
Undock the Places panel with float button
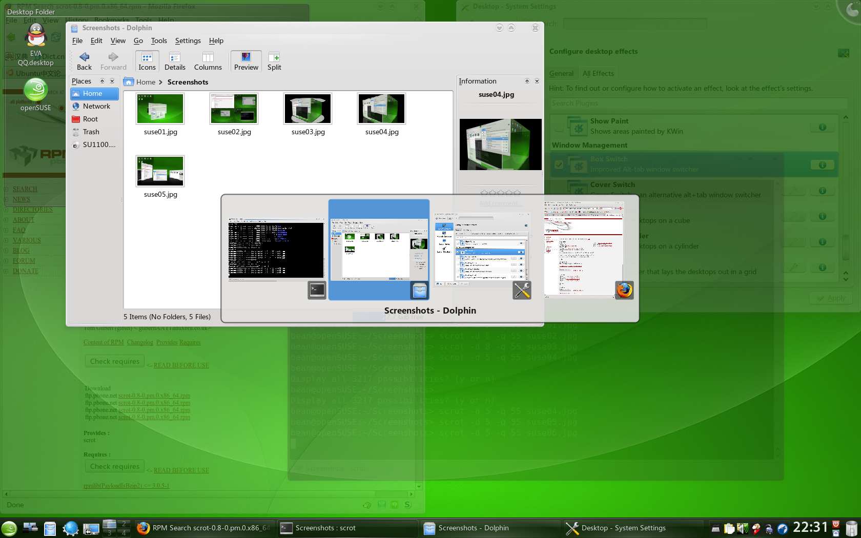pyautogui.click(x=102, y=81)
